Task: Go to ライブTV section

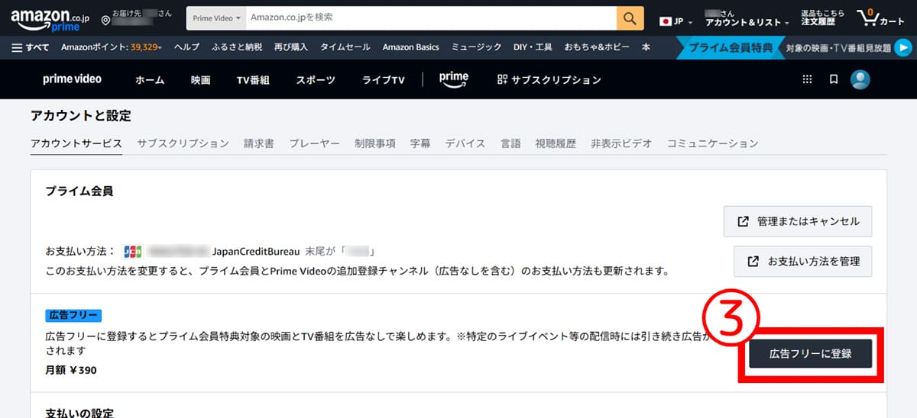Action: (x=384, y=79)
